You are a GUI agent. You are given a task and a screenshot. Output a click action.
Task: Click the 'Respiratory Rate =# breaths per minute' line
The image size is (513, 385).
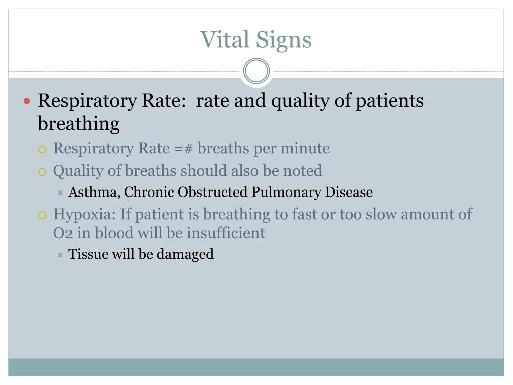coord(191,148)
